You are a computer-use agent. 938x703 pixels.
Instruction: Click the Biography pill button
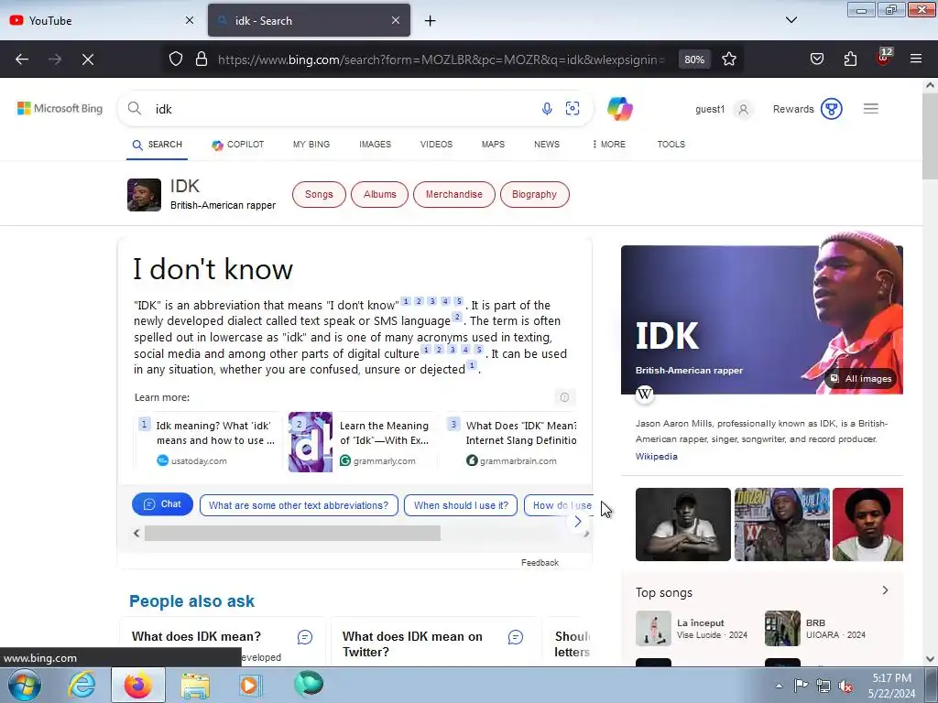point(534,194)
